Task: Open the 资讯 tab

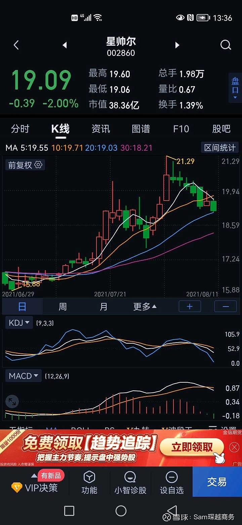Action: (x=101, y=129)
